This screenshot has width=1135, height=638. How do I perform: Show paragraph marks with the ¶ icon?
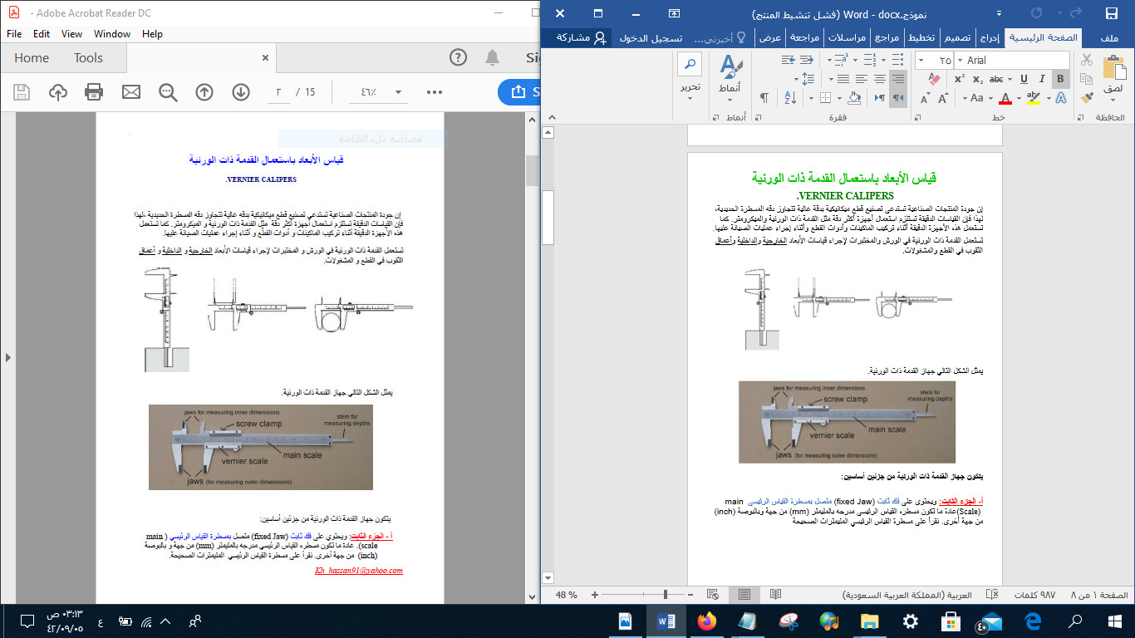[x=898, y=98]
